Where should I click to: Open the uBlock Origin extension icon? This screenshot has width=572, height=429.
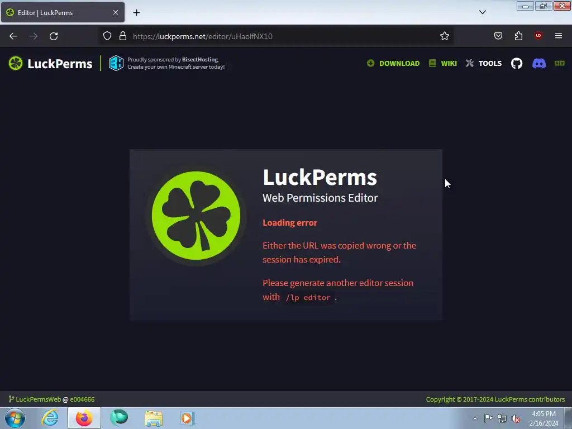(538, 36)
